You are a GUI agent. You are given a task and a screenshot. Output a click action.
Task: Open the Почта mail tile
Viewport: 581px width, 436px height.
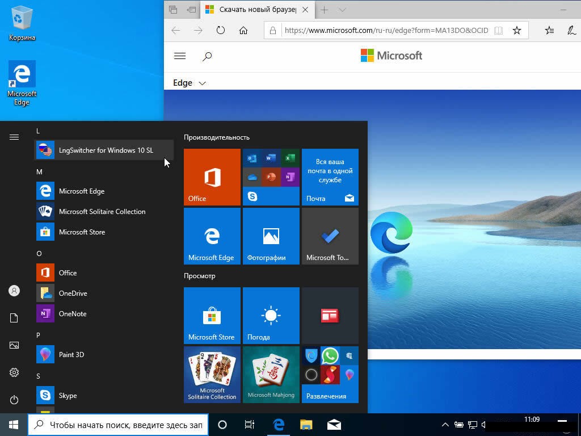point(330,177)
